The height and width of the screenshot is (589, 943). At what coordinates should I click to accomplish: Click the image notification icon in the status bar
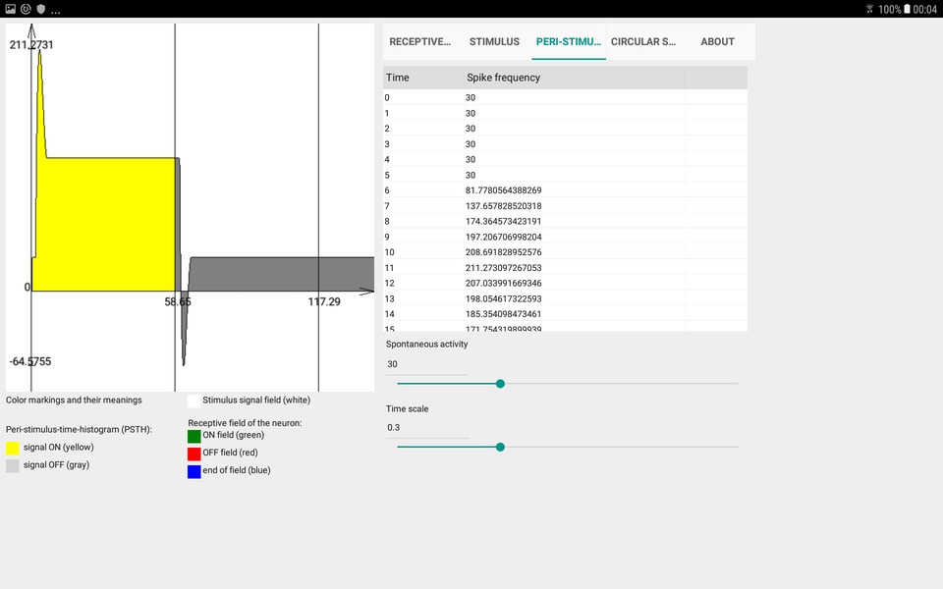pyautogui.click(x=10, y=9)
